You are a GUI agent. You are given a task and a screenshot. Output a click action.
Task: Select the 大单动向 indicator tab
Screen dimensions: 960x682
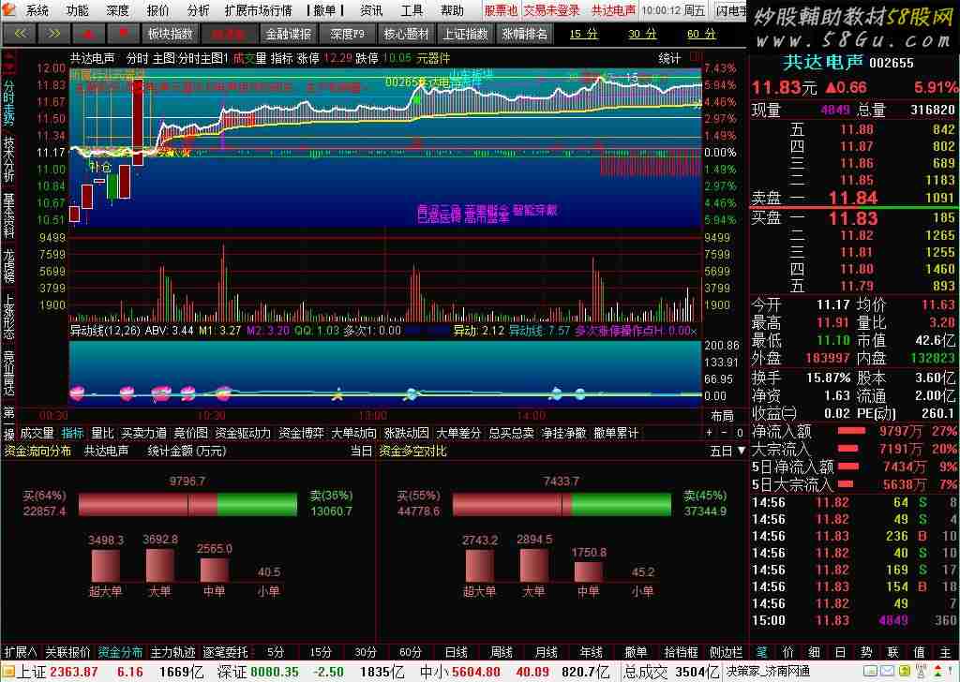(x=353, y=433)
